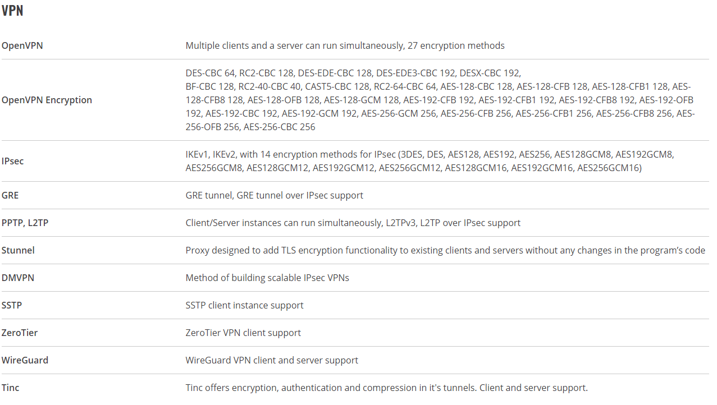Screen dimensions: 717x405
Task: Click 'SSTP client instance support' text
Action: pyautogui.click(x=245, y=305)
